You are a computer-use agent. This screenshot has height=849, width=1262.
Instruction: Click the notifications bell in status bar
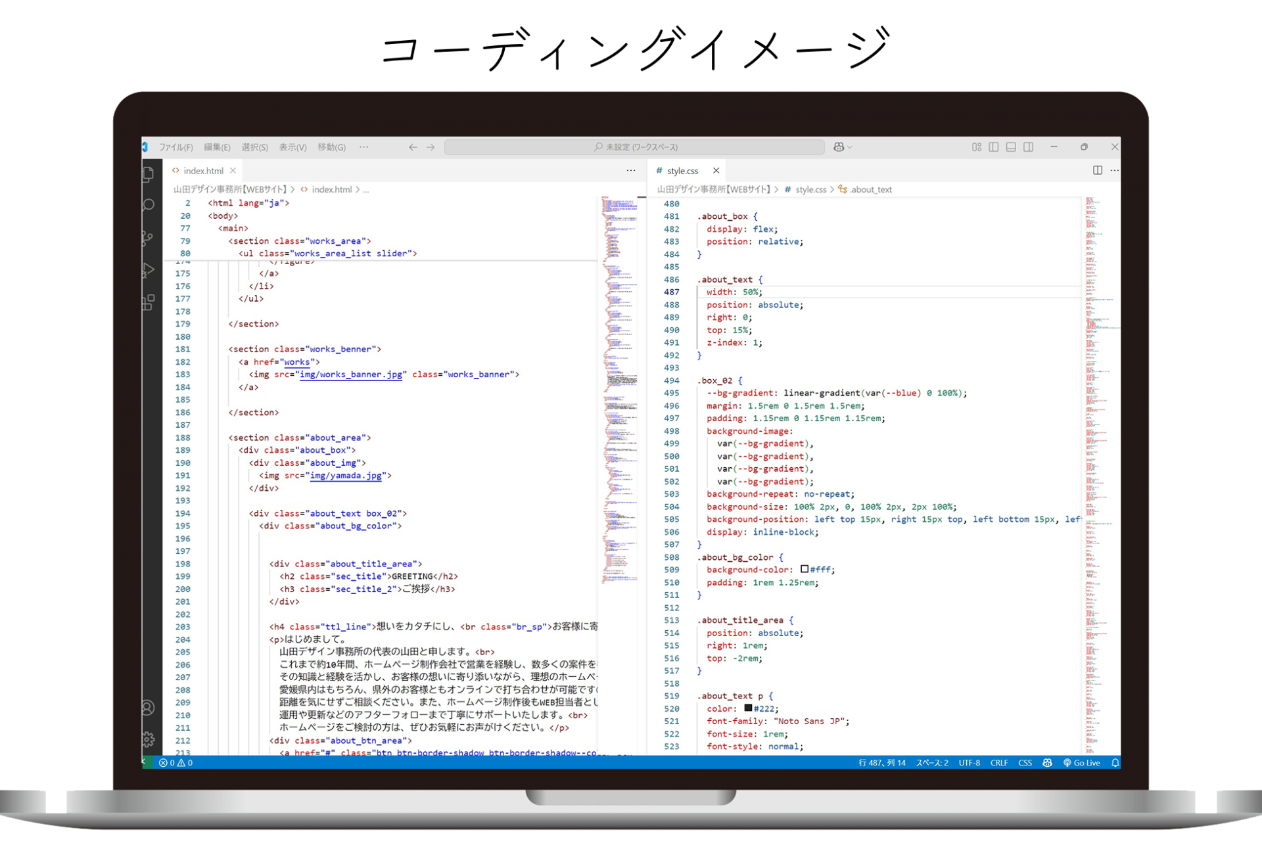1115,763
